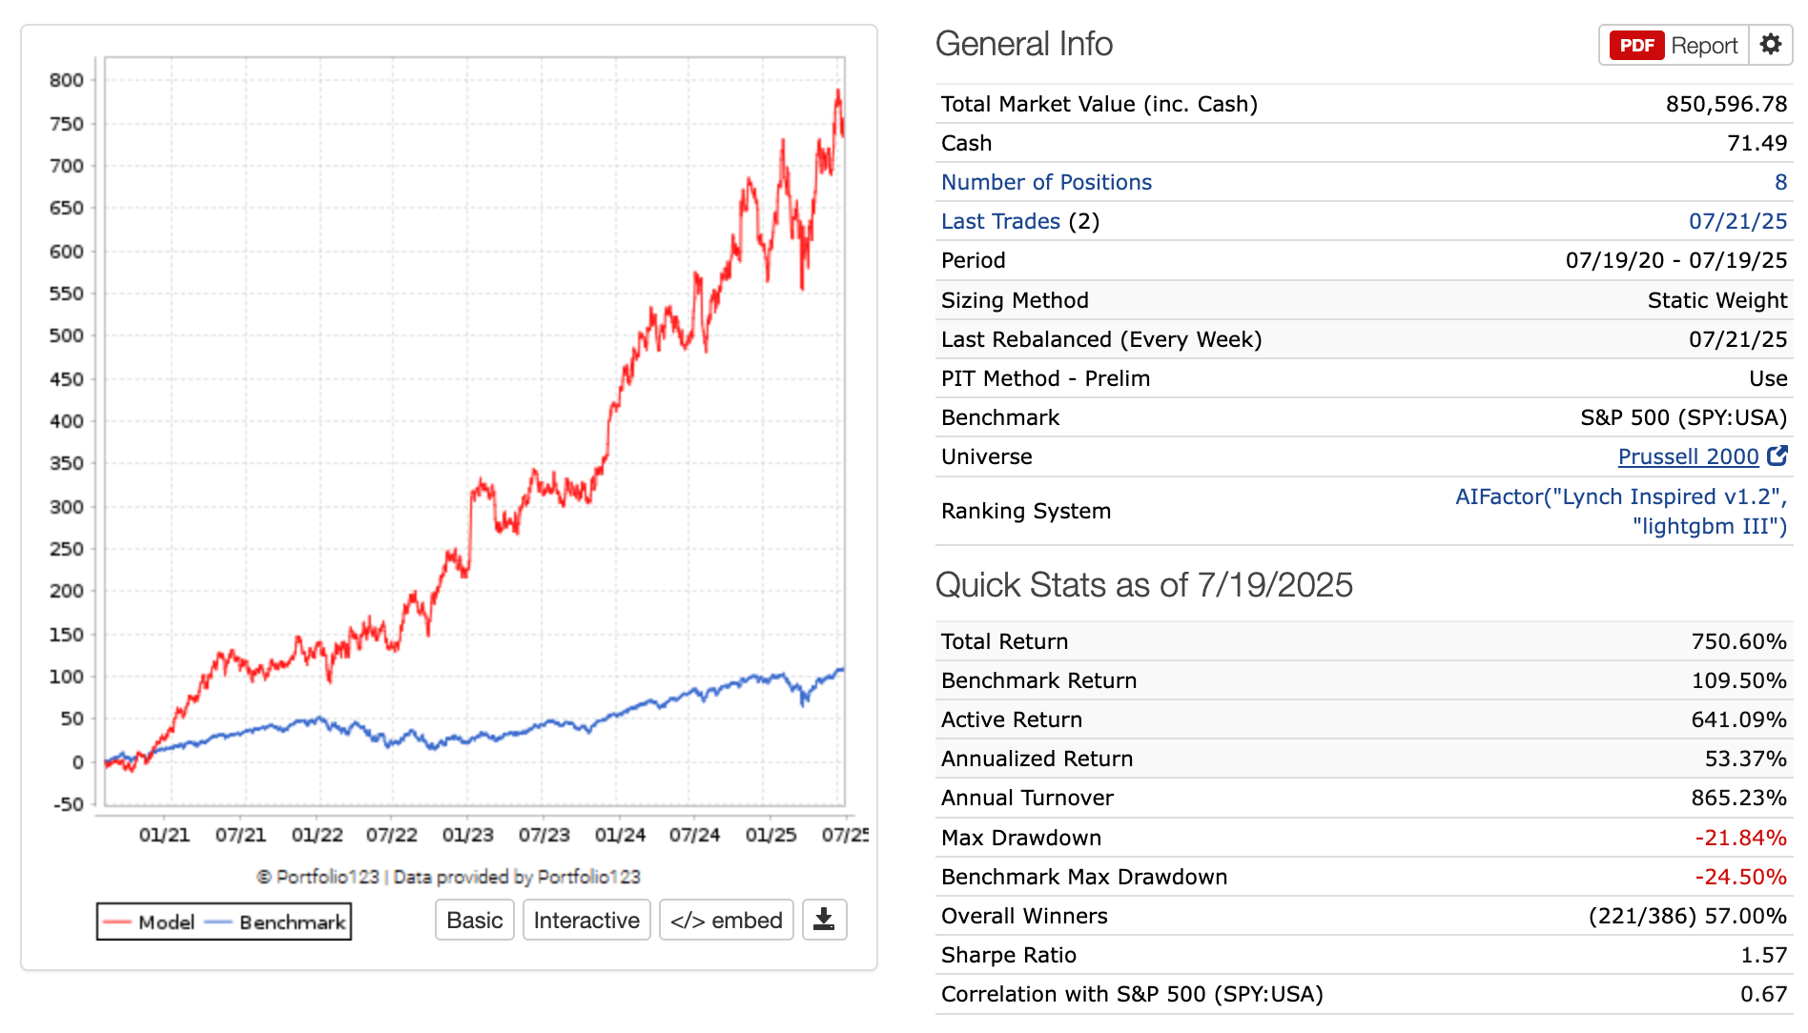
Task: Open Prussell 2000 via external link icon
Action: pos(1777,456)
